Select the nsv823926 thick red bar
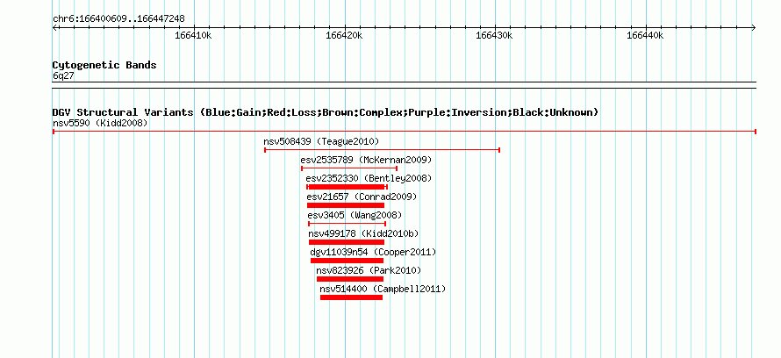Image resolution: width=781 pixels, height=358 pixels. (x=349, y=279)
